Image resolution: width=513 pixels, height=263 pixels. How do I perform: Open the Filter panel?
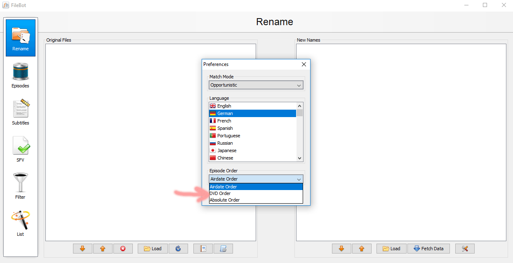click(x=21, y=186)
